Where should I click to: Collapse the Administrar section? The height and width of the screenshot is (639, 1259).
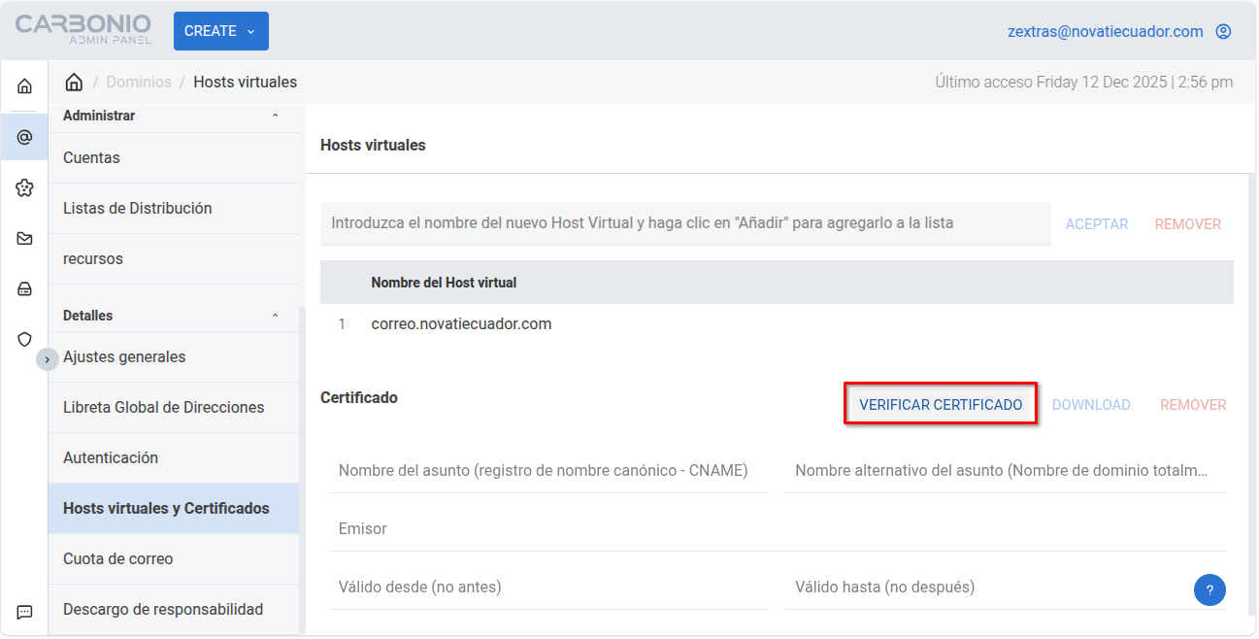click(x=275, y=116)
